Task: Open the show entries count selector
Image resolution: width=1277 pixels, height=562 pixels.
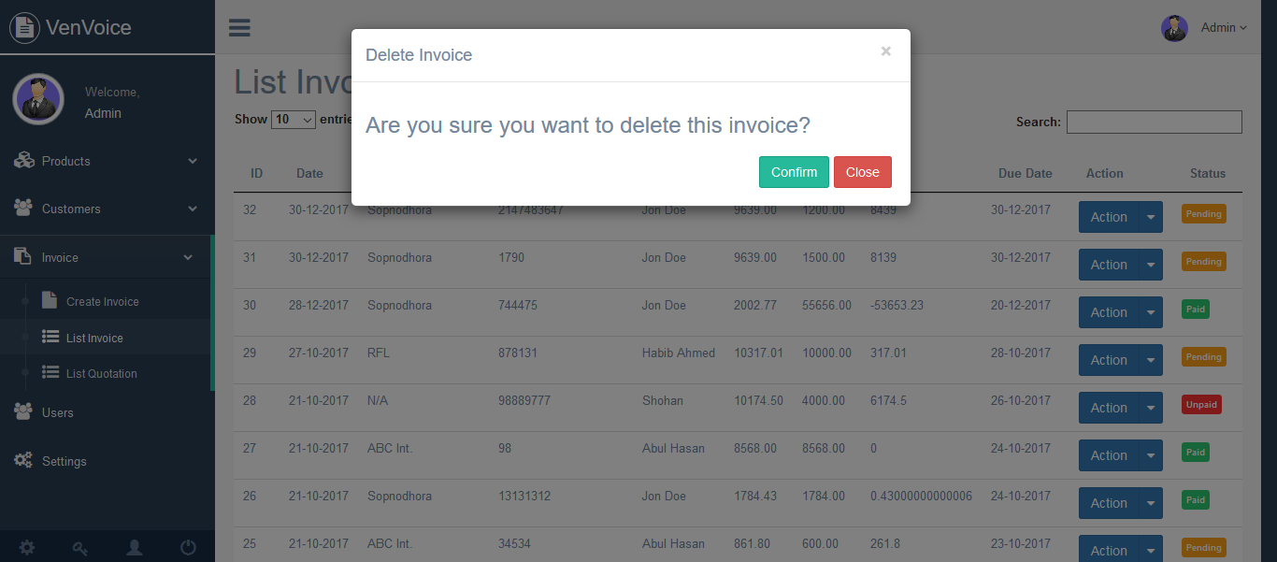Action: 294,120
